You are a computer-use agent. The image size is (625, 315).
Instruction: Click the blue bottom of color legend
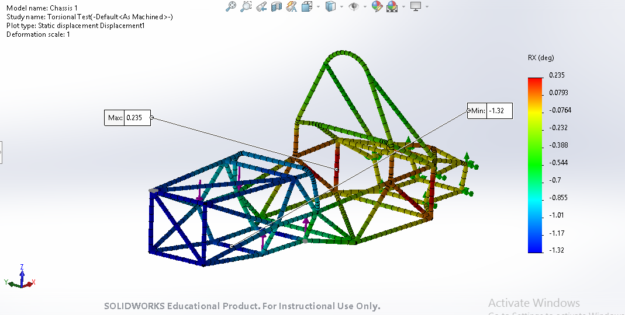[x=536, y=248]
